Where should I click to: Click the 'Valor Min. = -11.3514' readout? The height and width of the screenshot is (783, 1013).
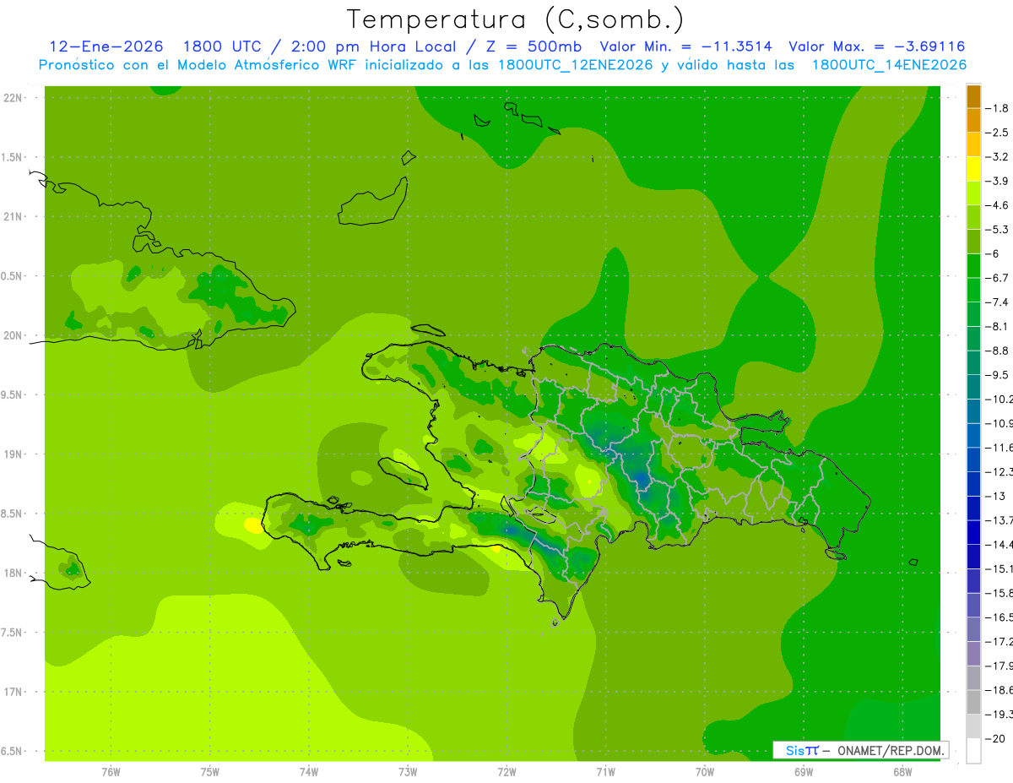pos(685,46)
